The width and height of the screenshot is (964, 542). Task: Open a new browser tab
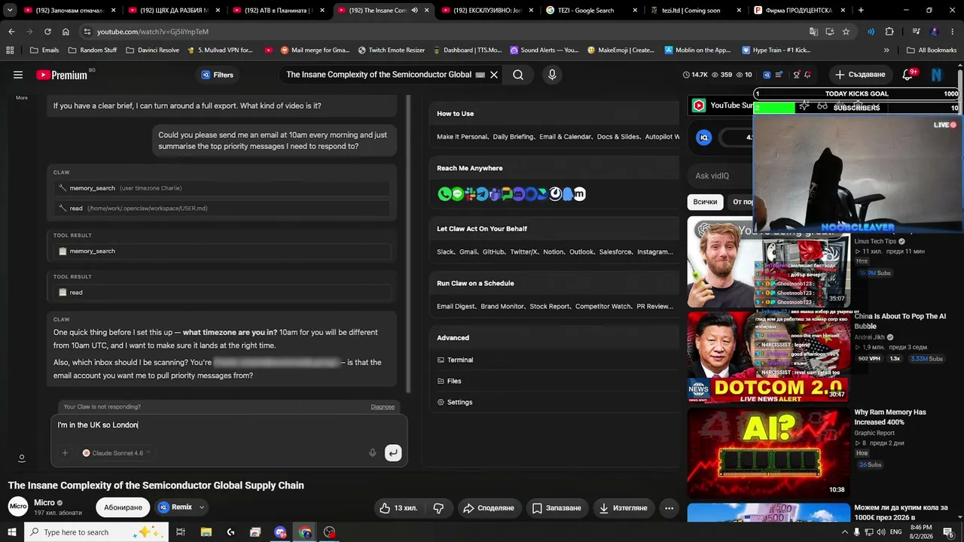tap(861, 11)
